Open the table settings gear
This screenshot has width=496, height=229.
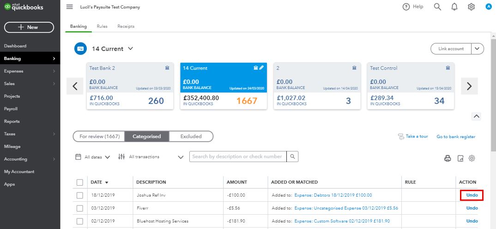pos(472,158)
